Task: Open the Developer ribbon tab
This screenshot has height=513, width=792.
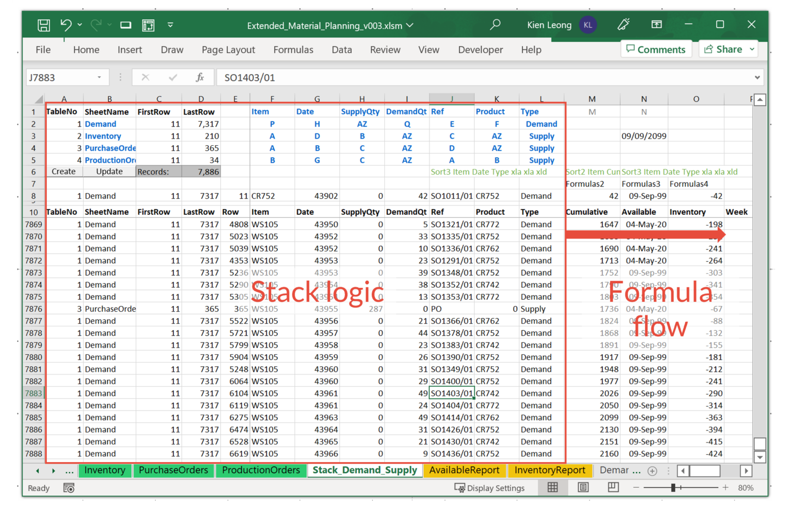Action: click(480, 49)
